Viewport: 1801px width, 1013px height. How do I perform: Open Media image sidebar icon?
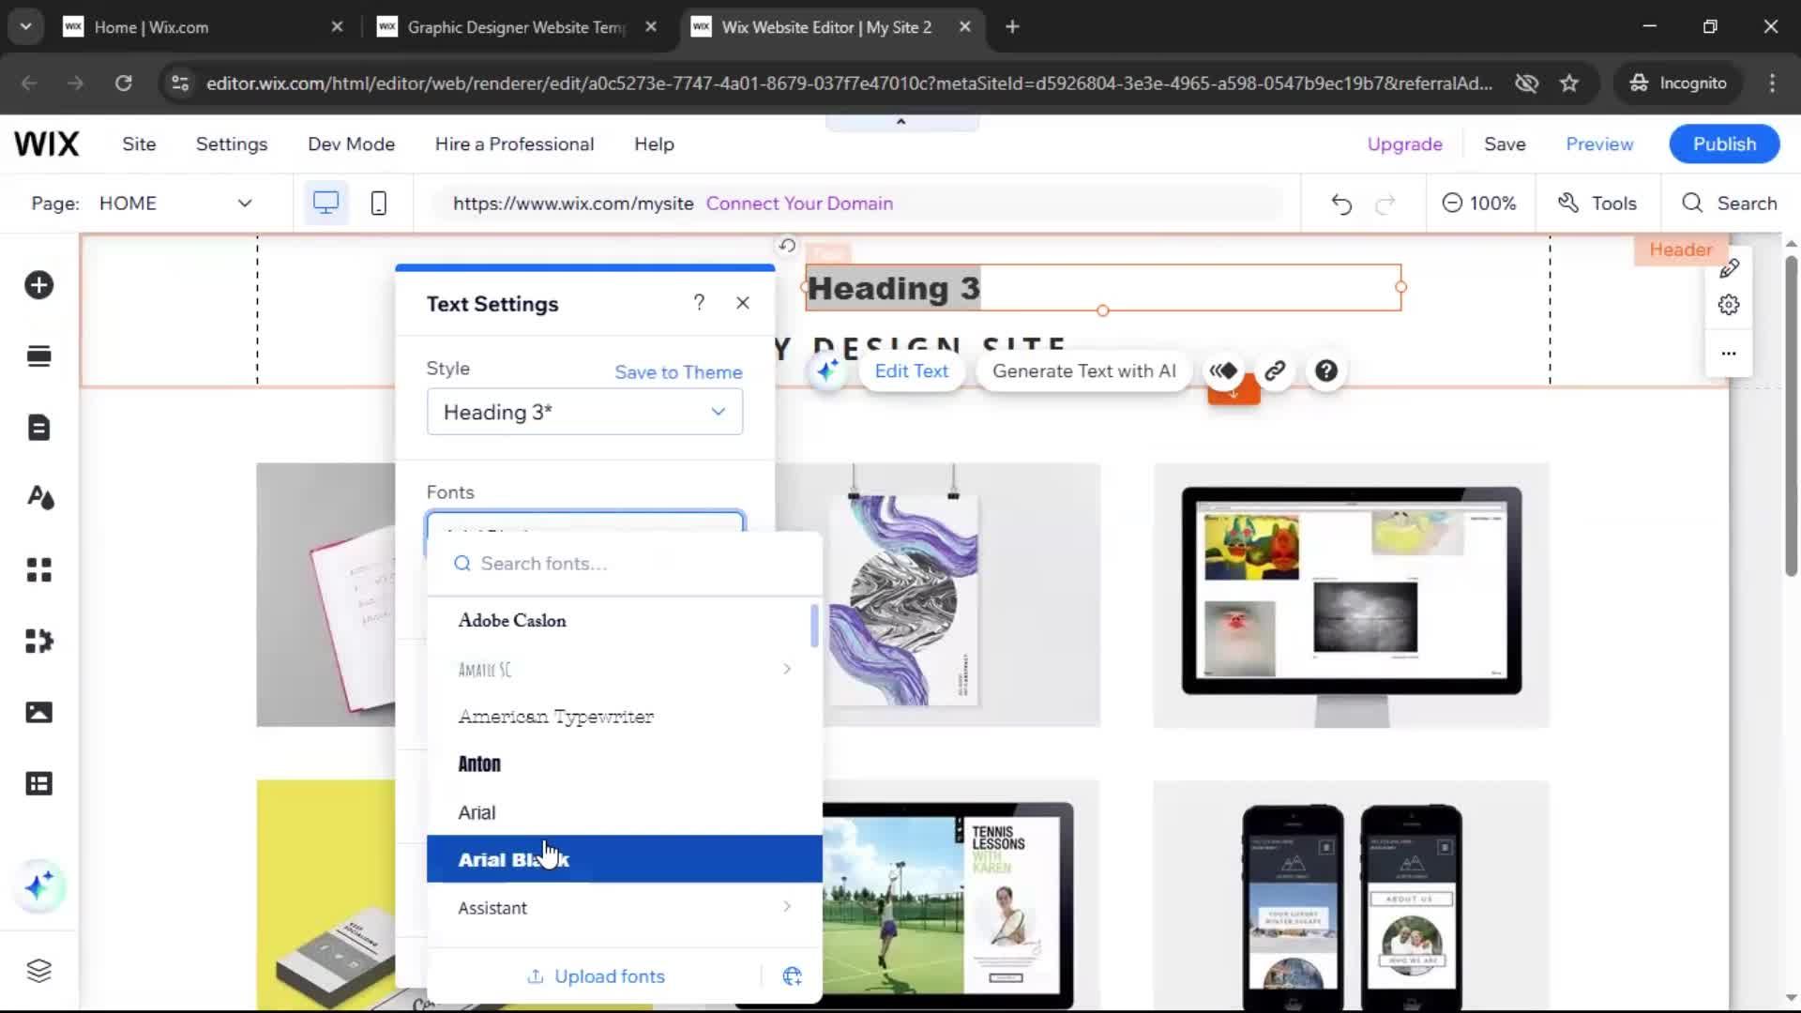(x=38, y=713)
